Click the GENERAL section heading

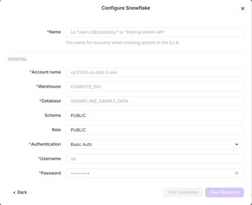[18, 59]
